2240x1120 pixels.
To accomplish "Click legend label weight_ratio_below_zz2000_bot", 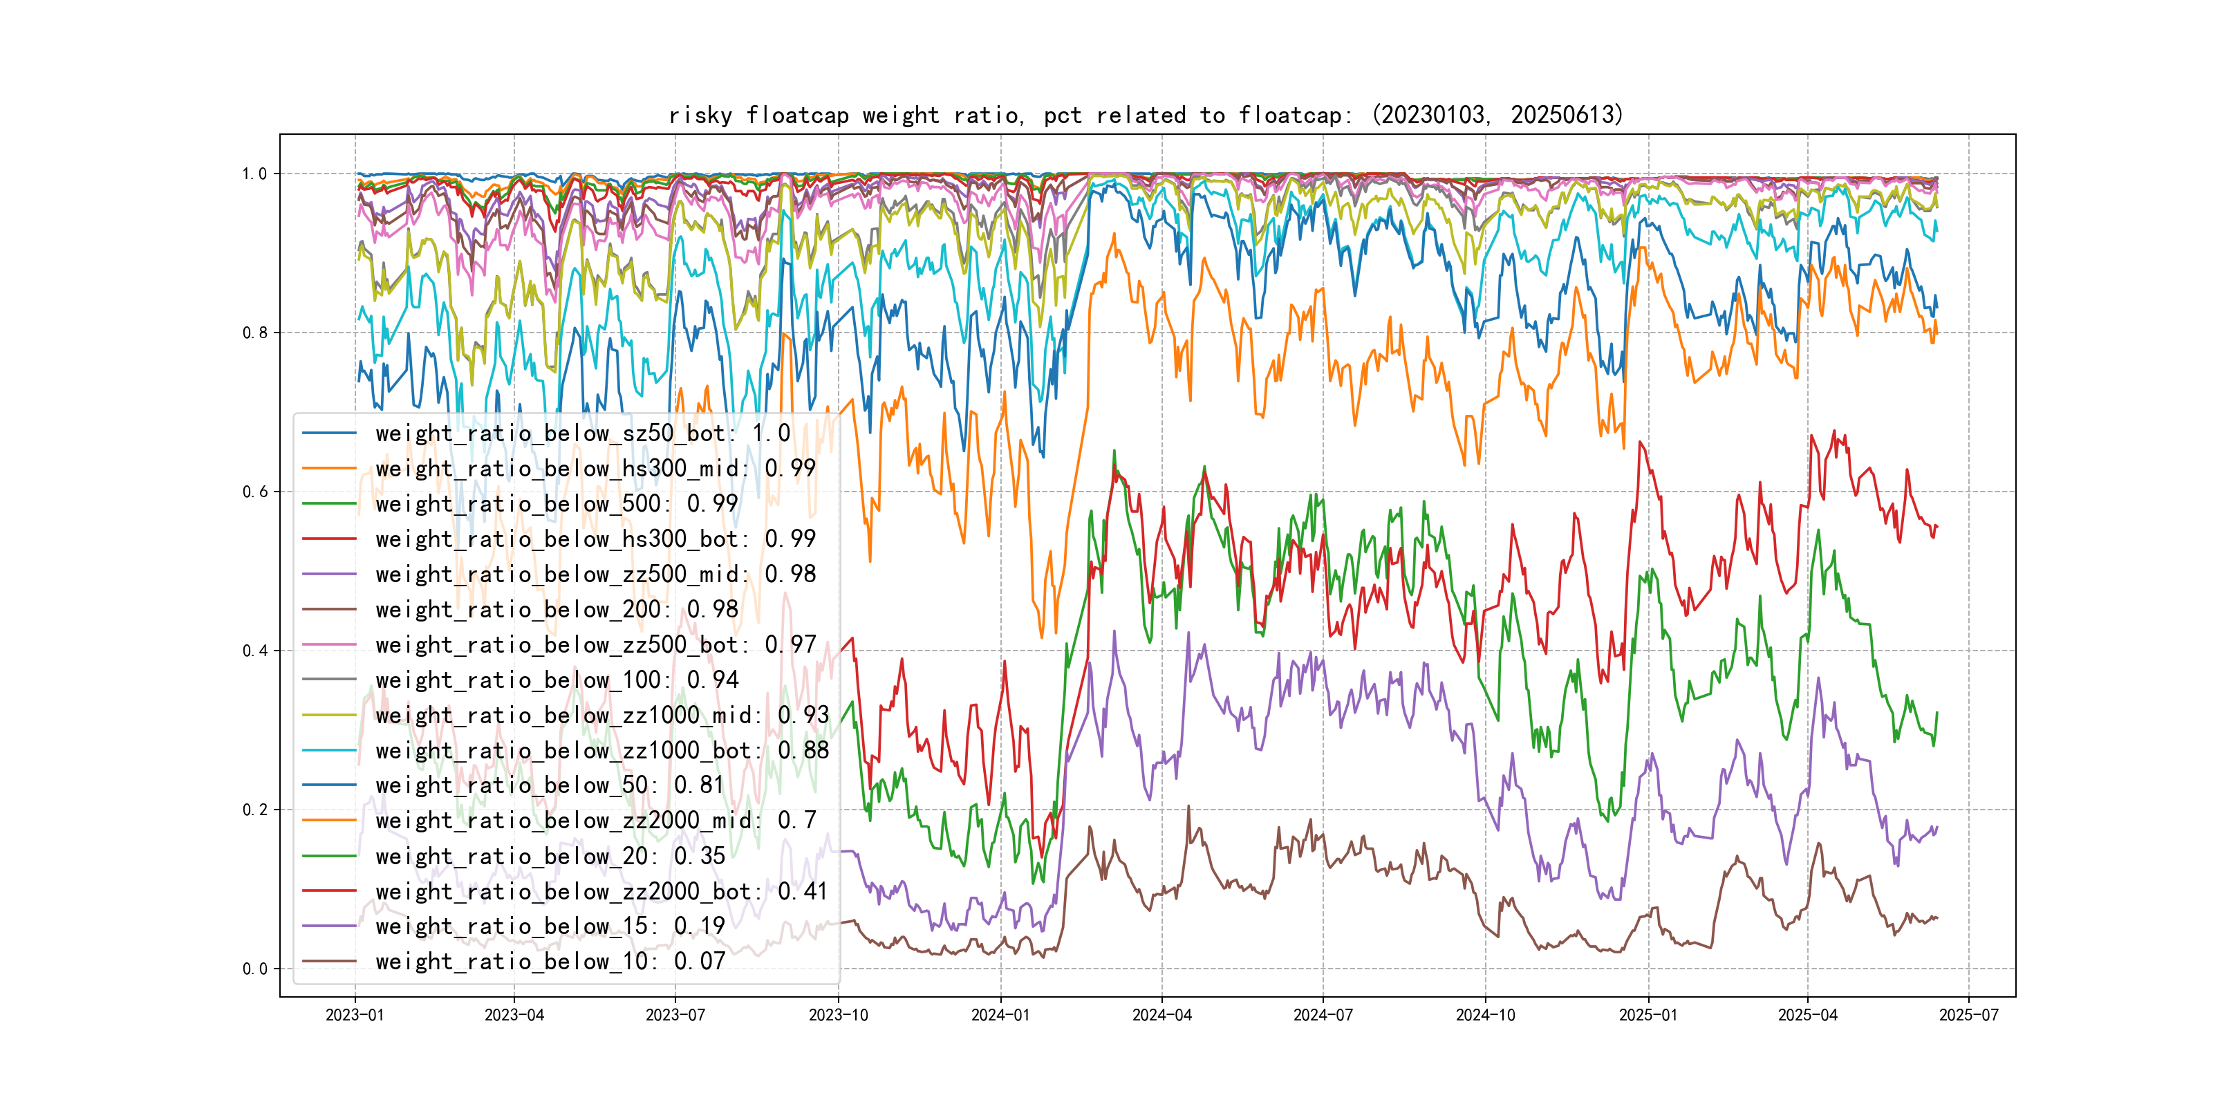I will 601,891.
